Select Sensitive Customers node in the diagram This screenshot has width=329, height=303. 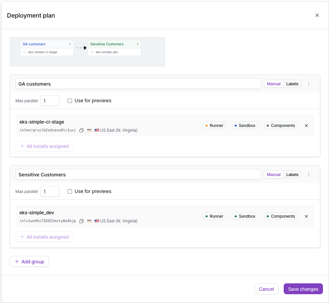tap(114, 48)
